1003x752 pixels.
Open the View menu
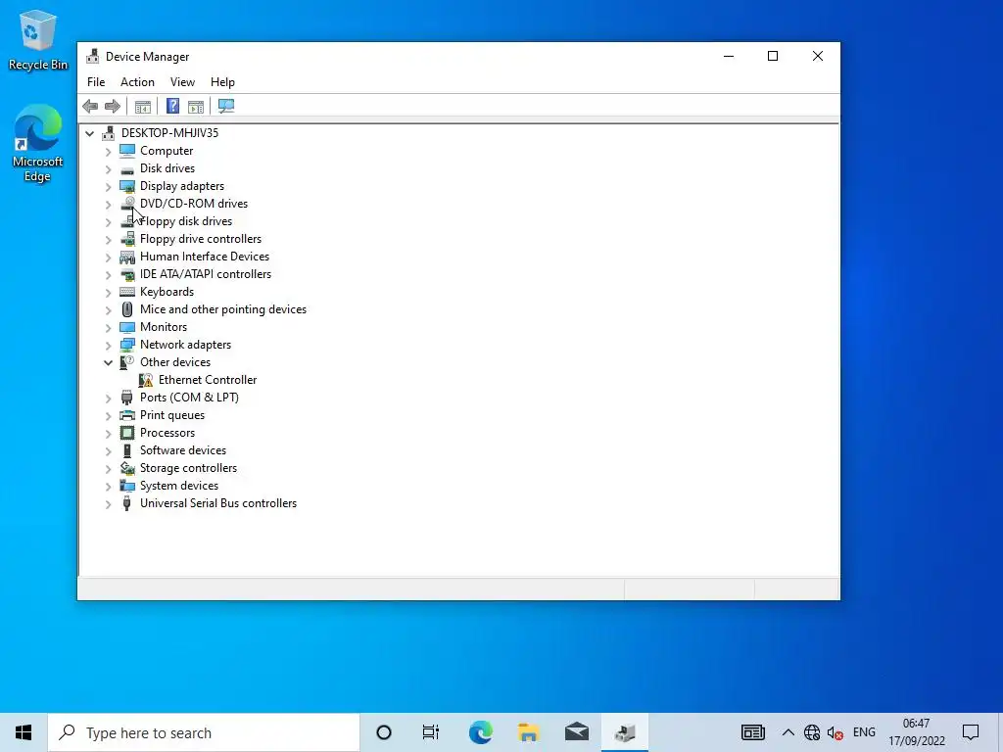pyautogui.click(x=182, y=82)
